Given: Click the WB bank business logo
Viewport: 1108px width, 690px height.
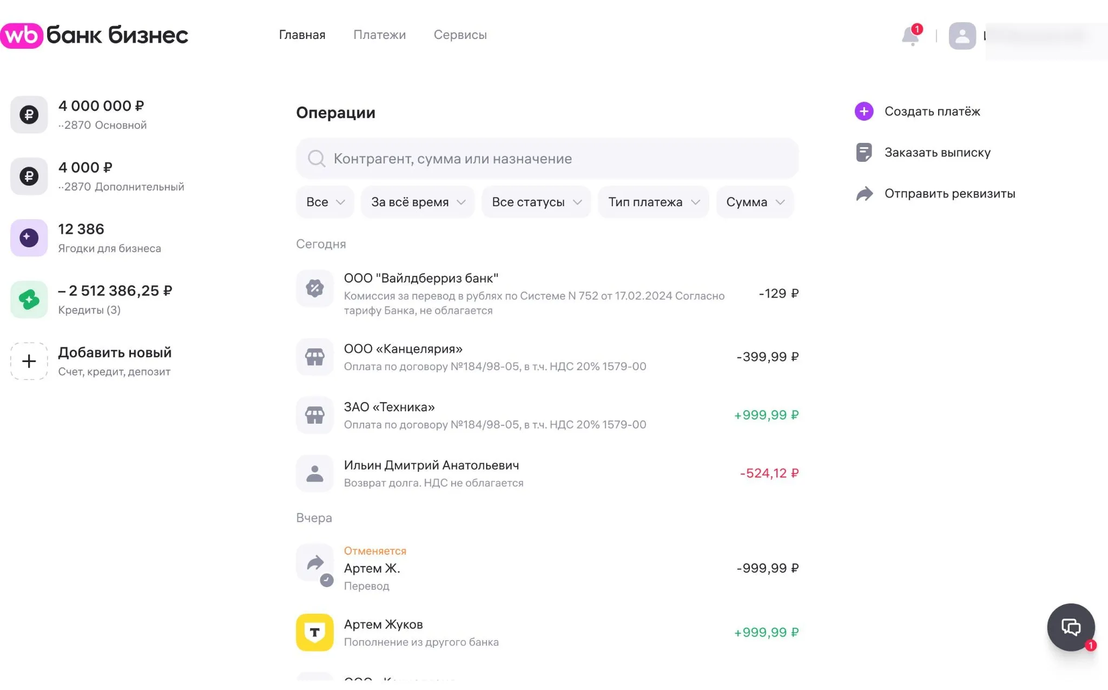Looking at the screenshot, I should (x=94, y=35).
